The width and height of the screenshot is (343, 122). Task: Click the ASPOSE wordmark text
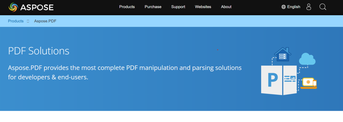(37, 7)
